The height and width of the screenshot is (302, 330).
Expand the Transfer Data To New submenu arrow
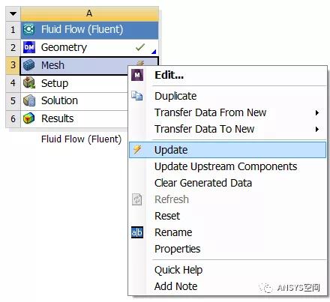[x=317, y=129]
